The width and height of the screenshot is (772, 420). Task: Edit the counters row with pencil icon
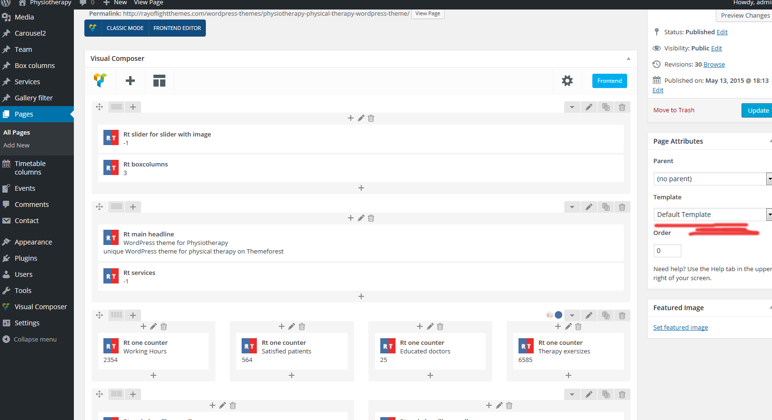coord(589,315)
